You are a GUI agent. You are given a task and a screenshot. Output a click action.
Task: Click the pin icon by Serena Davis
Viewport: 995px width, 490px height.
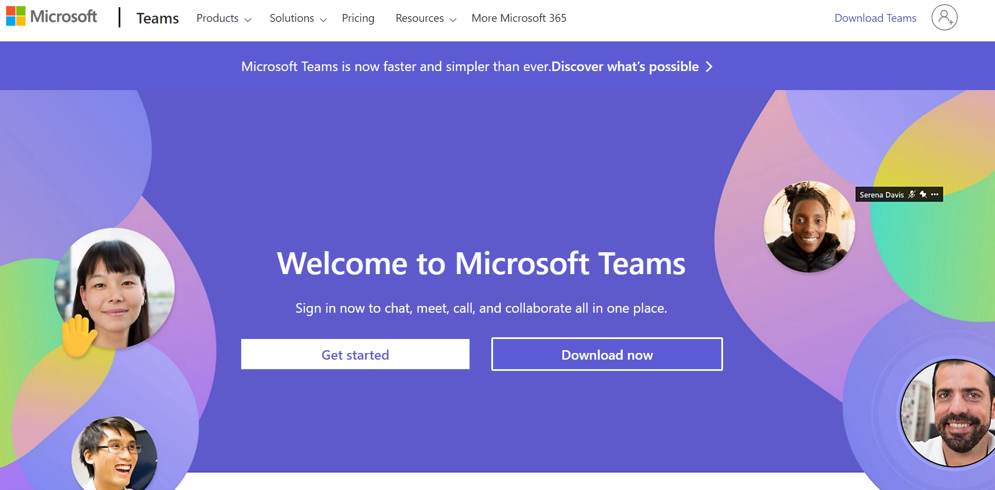point(923,195)
